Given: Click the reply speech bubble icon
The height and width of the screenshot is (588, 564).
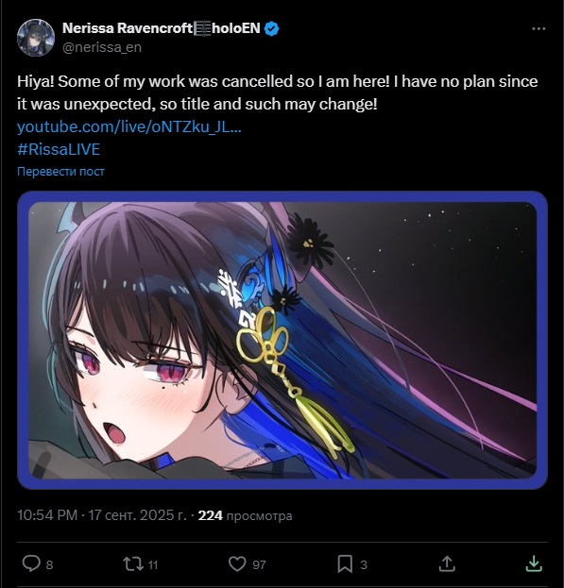Looking at the screenshot, I should 31,563.
